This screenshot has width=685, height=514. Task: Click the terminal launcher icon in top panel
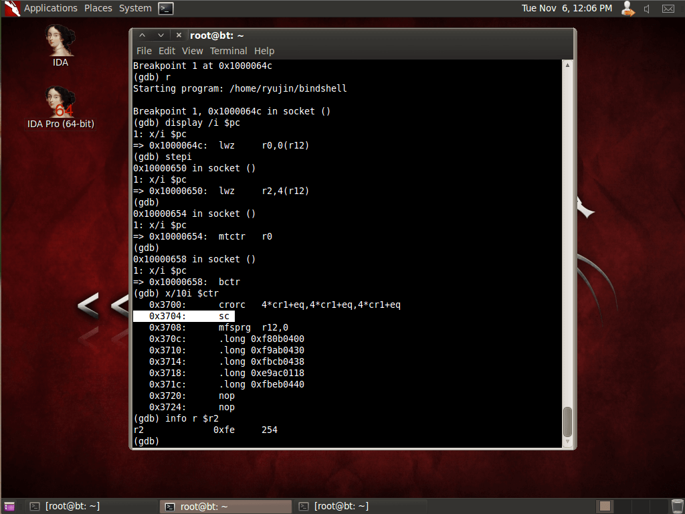pos(166,9)
